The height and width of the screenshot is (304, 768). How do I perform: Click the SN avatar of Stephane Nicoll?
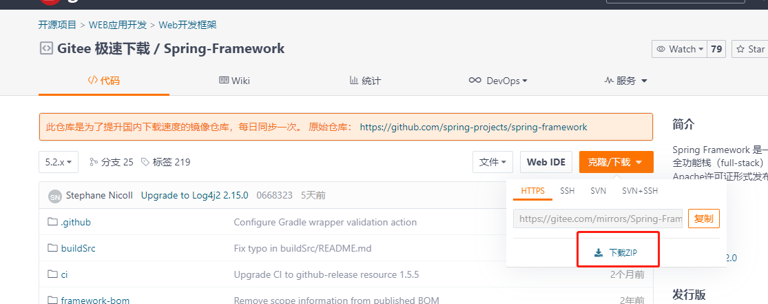point(55,196)
